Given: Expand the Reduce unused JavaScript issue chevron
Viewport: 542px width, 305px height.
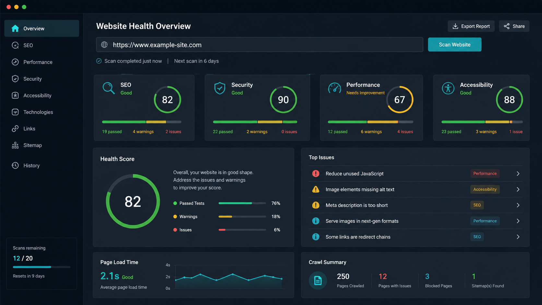Looking at the screenshot, I should (x=518, y=174).
